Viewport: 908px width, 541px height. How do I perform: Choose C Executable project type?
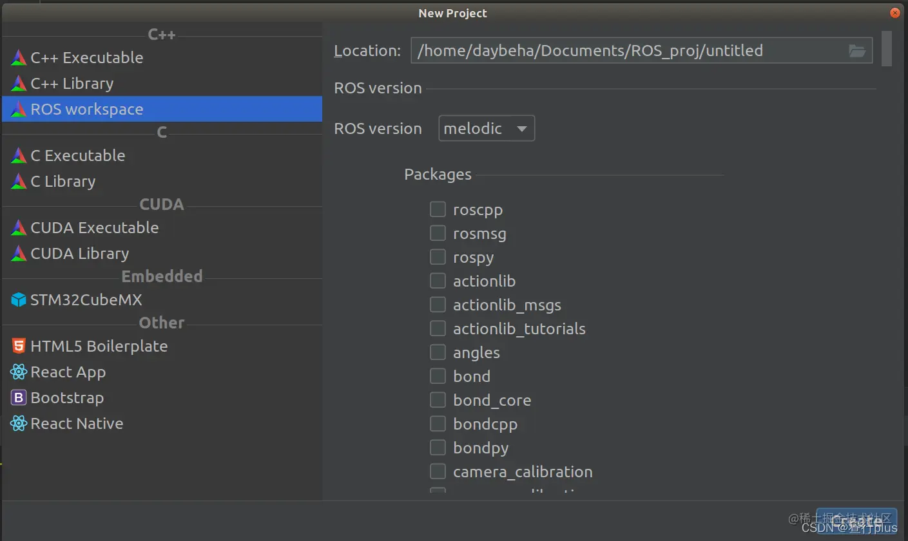tap(78, 156)
